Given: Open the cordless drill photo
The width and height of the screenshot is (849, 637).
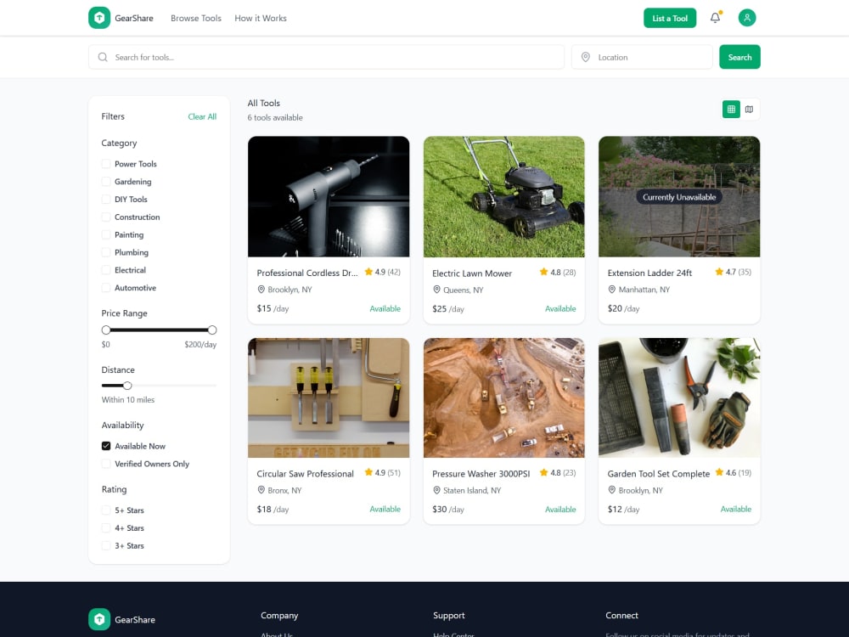Looking at the screenshot, I should (x=329, y=197).
